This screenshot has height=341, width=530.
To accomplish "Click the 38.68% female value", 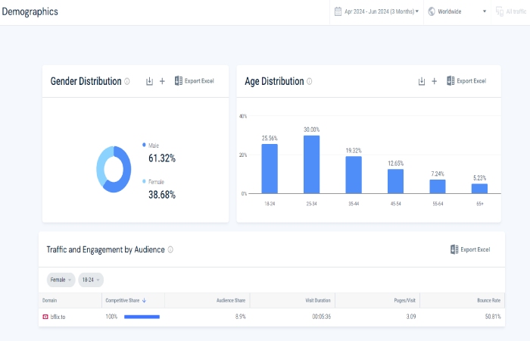I will pyautogui.click(x=162, y=195).
